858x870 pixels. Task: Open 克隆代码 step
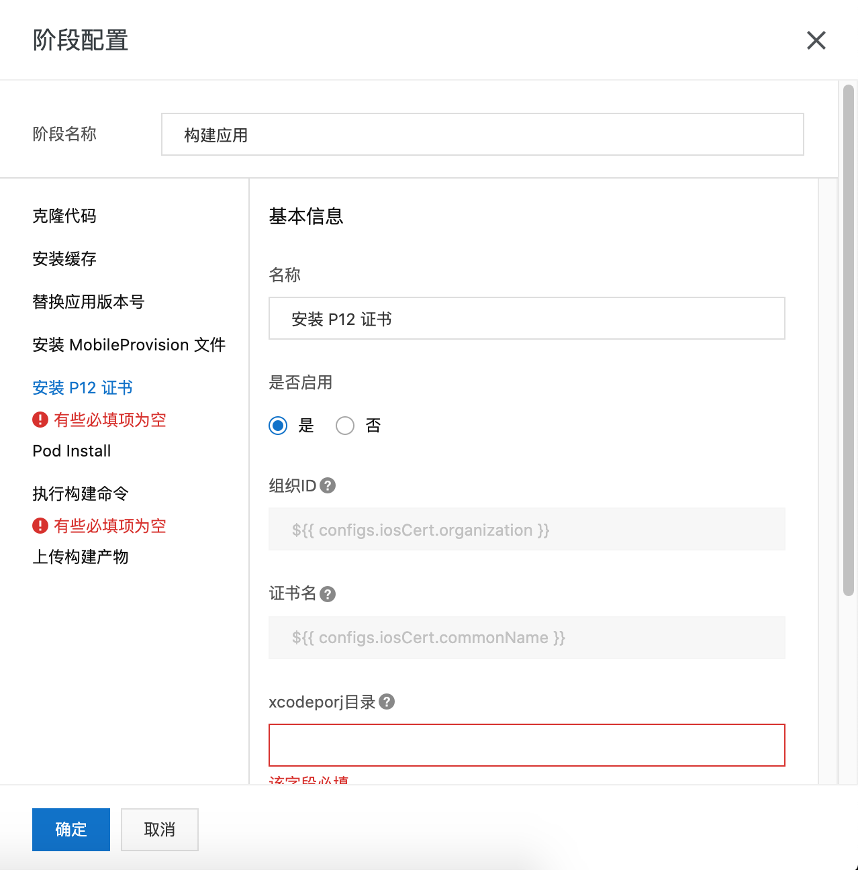pyautogui.click(x=64, y=216)
